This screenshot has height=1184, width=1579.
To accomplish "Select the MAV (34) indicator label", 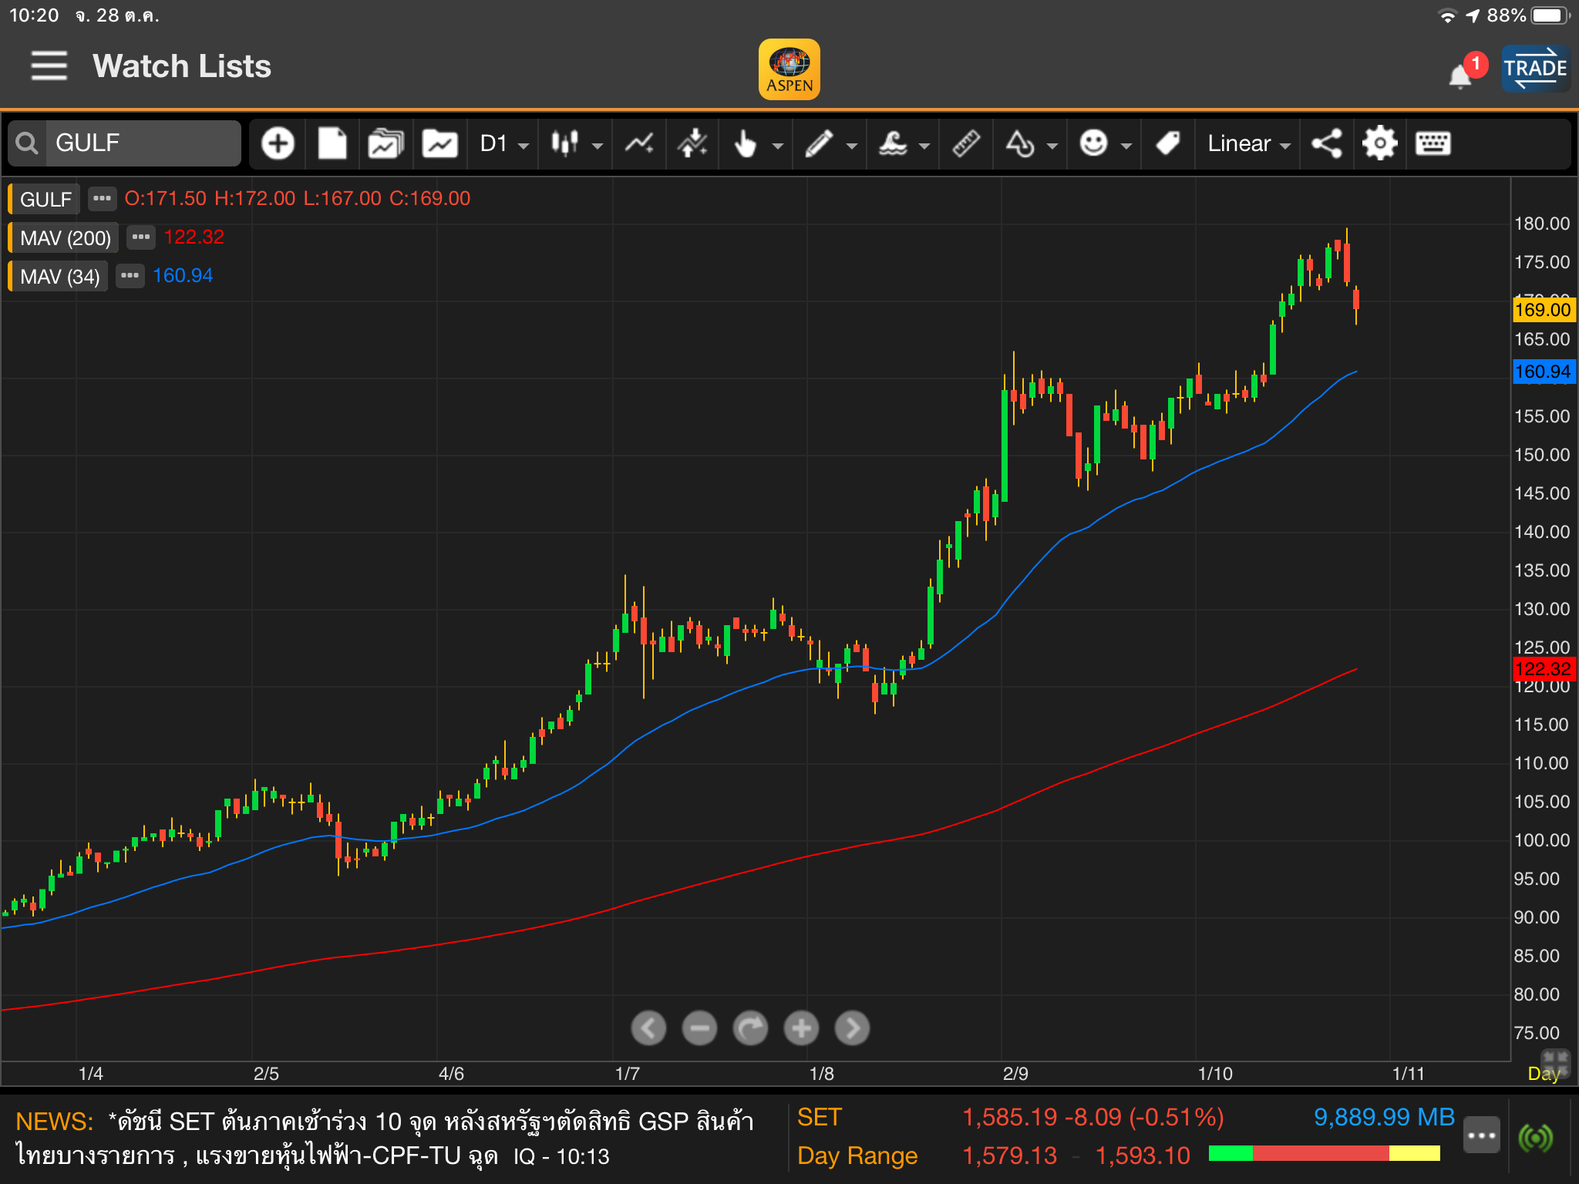I will (59, 276).
